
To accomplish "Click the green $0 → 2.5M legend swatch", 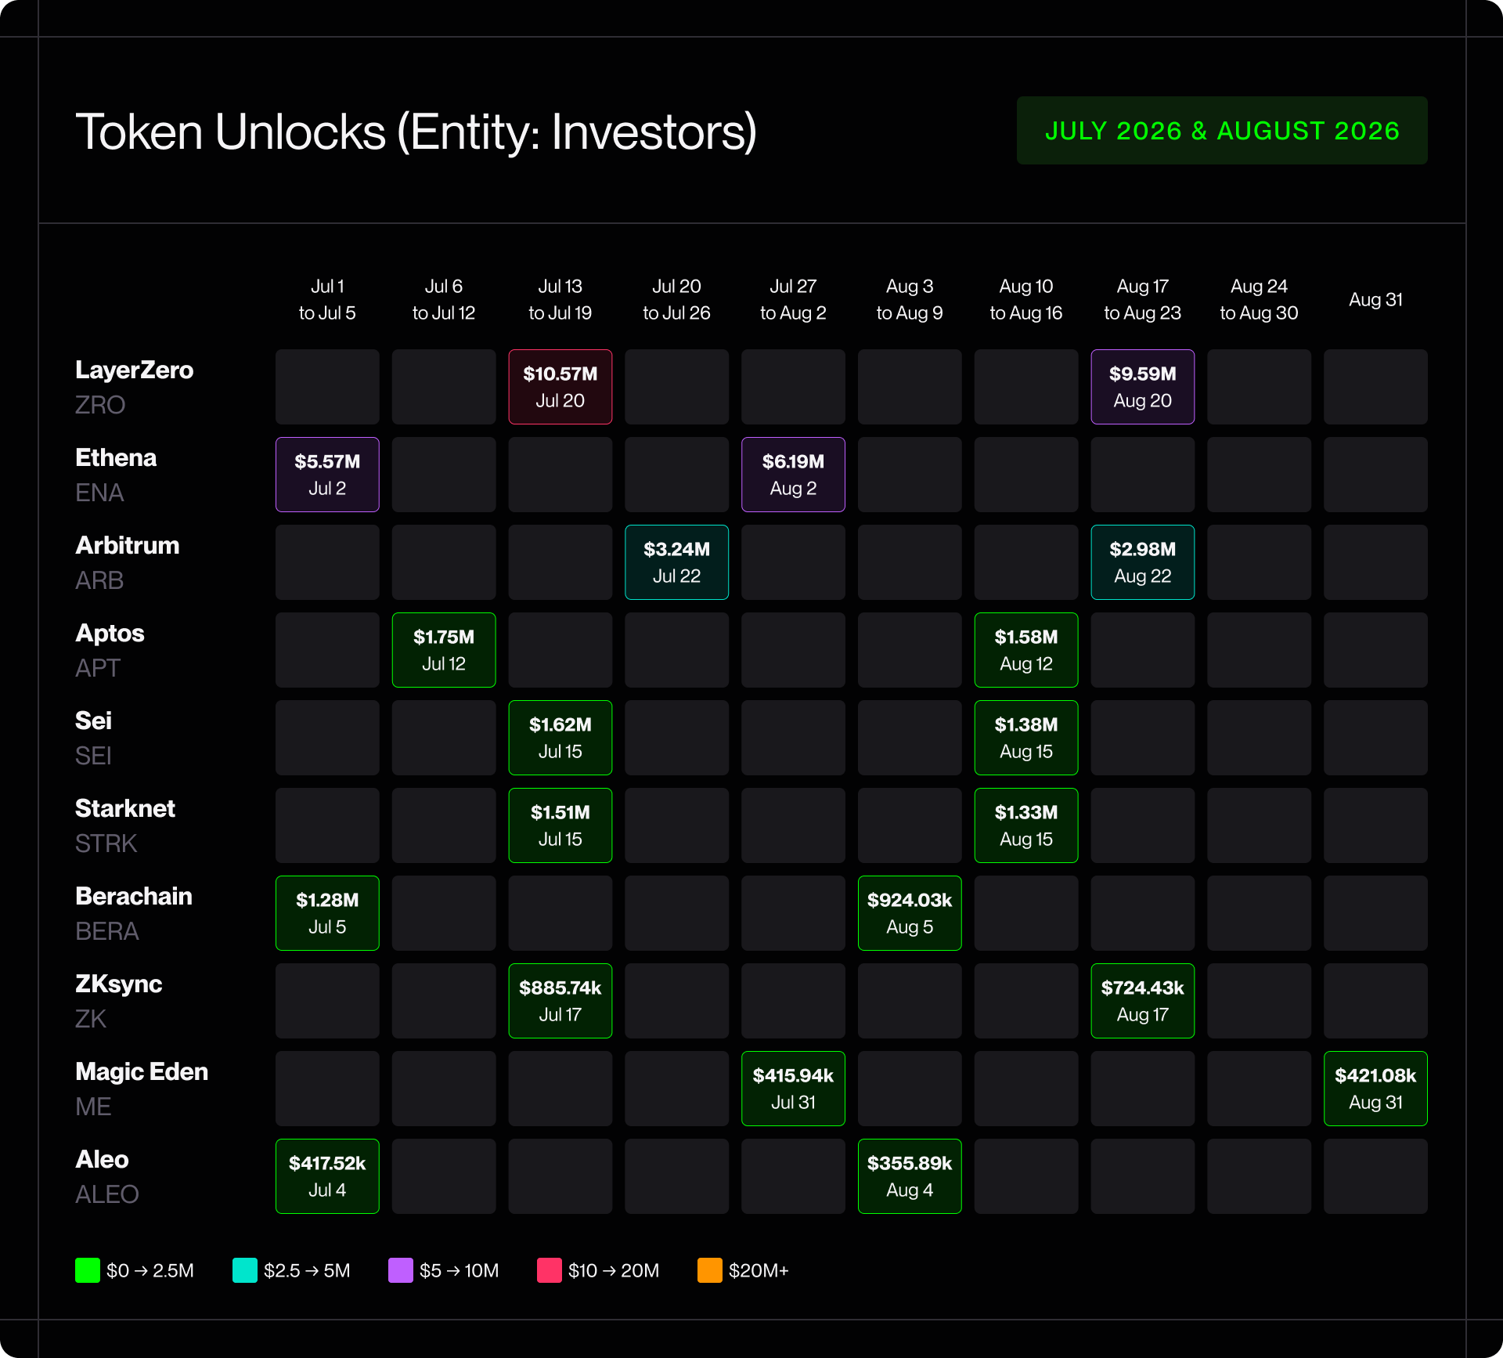I will 88,1270.
